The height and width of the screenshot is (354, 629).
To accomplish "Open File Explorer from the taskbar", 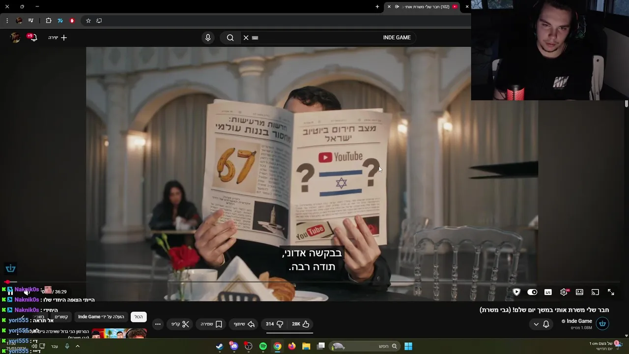I will point(306,346).
